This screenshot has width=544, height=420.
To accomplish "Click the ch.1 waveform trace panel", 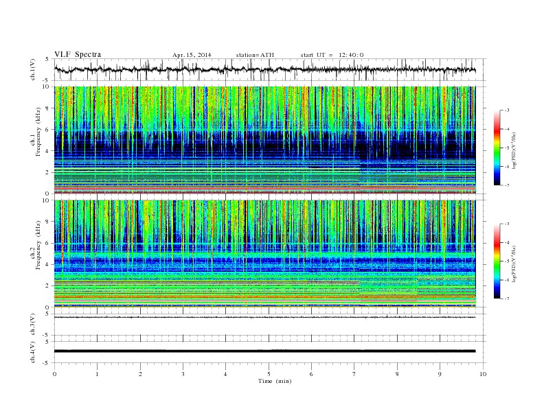I will (x=269, y=69).
